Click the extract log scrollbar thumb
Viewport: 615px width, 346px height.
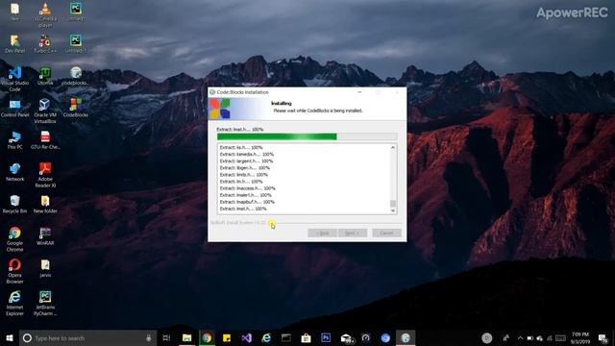pyautogui.click(x=393, y=203)
